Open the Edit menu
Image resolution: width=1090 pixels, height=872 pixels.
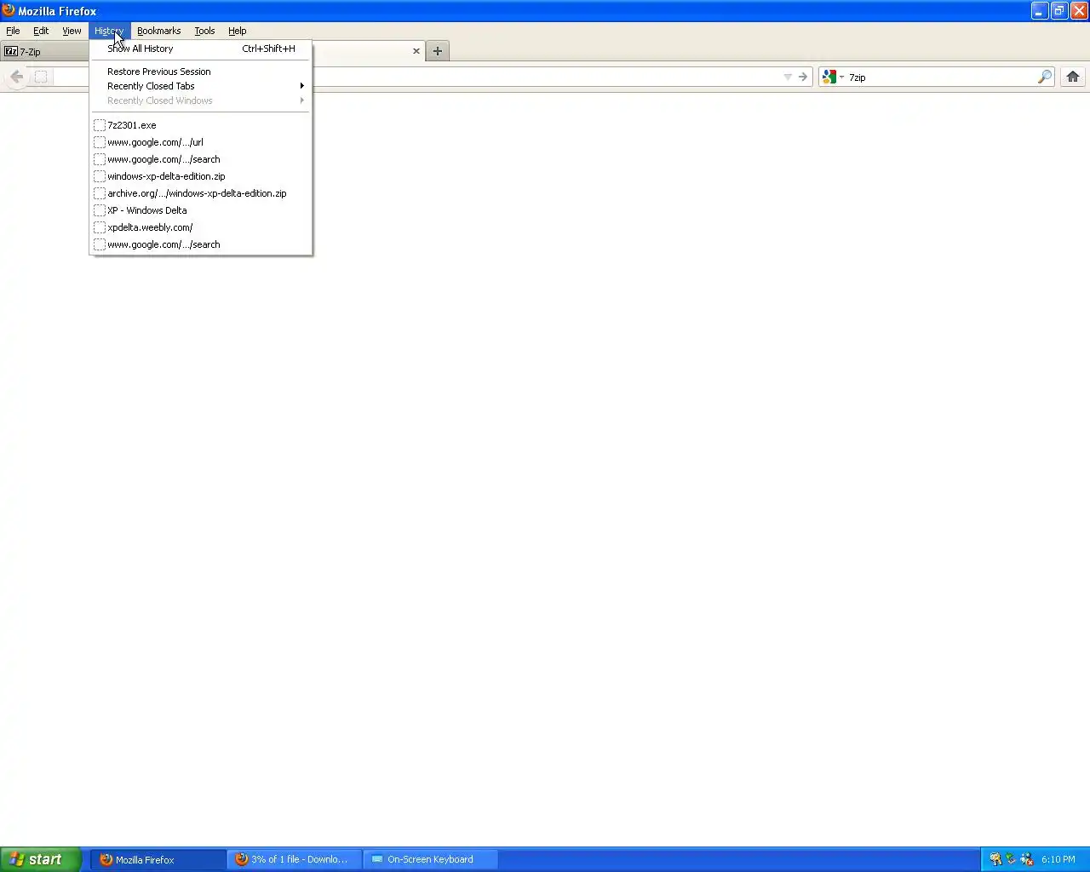point(41,31)
